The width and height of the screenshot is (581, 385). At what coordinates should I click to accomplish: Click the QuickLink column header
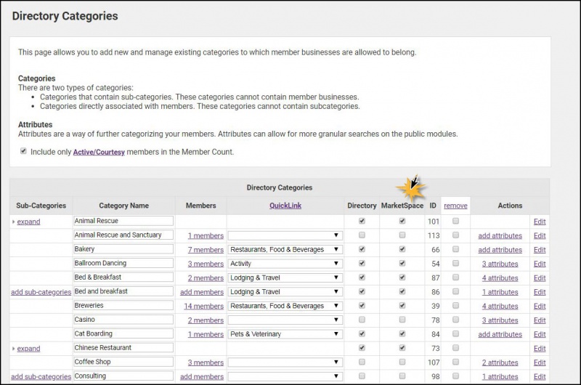[x=285, y=206]
